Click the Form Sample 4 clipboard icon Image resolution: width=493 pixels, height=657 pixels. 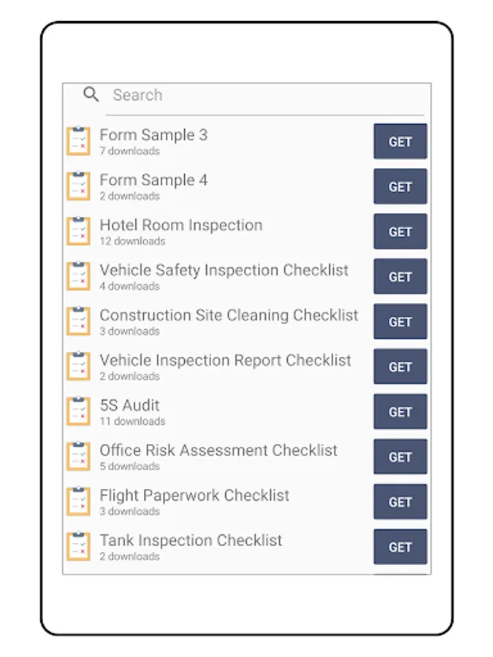pos(78,187)
